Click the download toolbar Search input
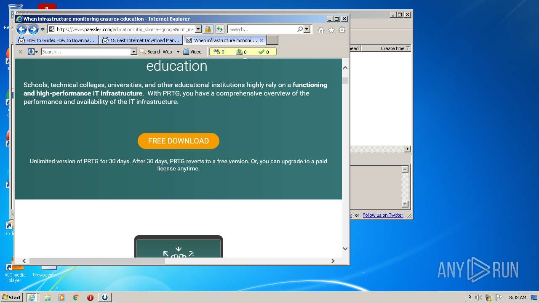The image size is (539, 303). tap(86, 52)
